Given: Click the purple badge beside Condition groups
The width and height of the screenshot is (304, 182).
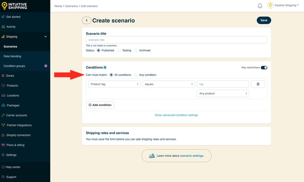Looking at the screenshot, I should (x=46, y=66).
